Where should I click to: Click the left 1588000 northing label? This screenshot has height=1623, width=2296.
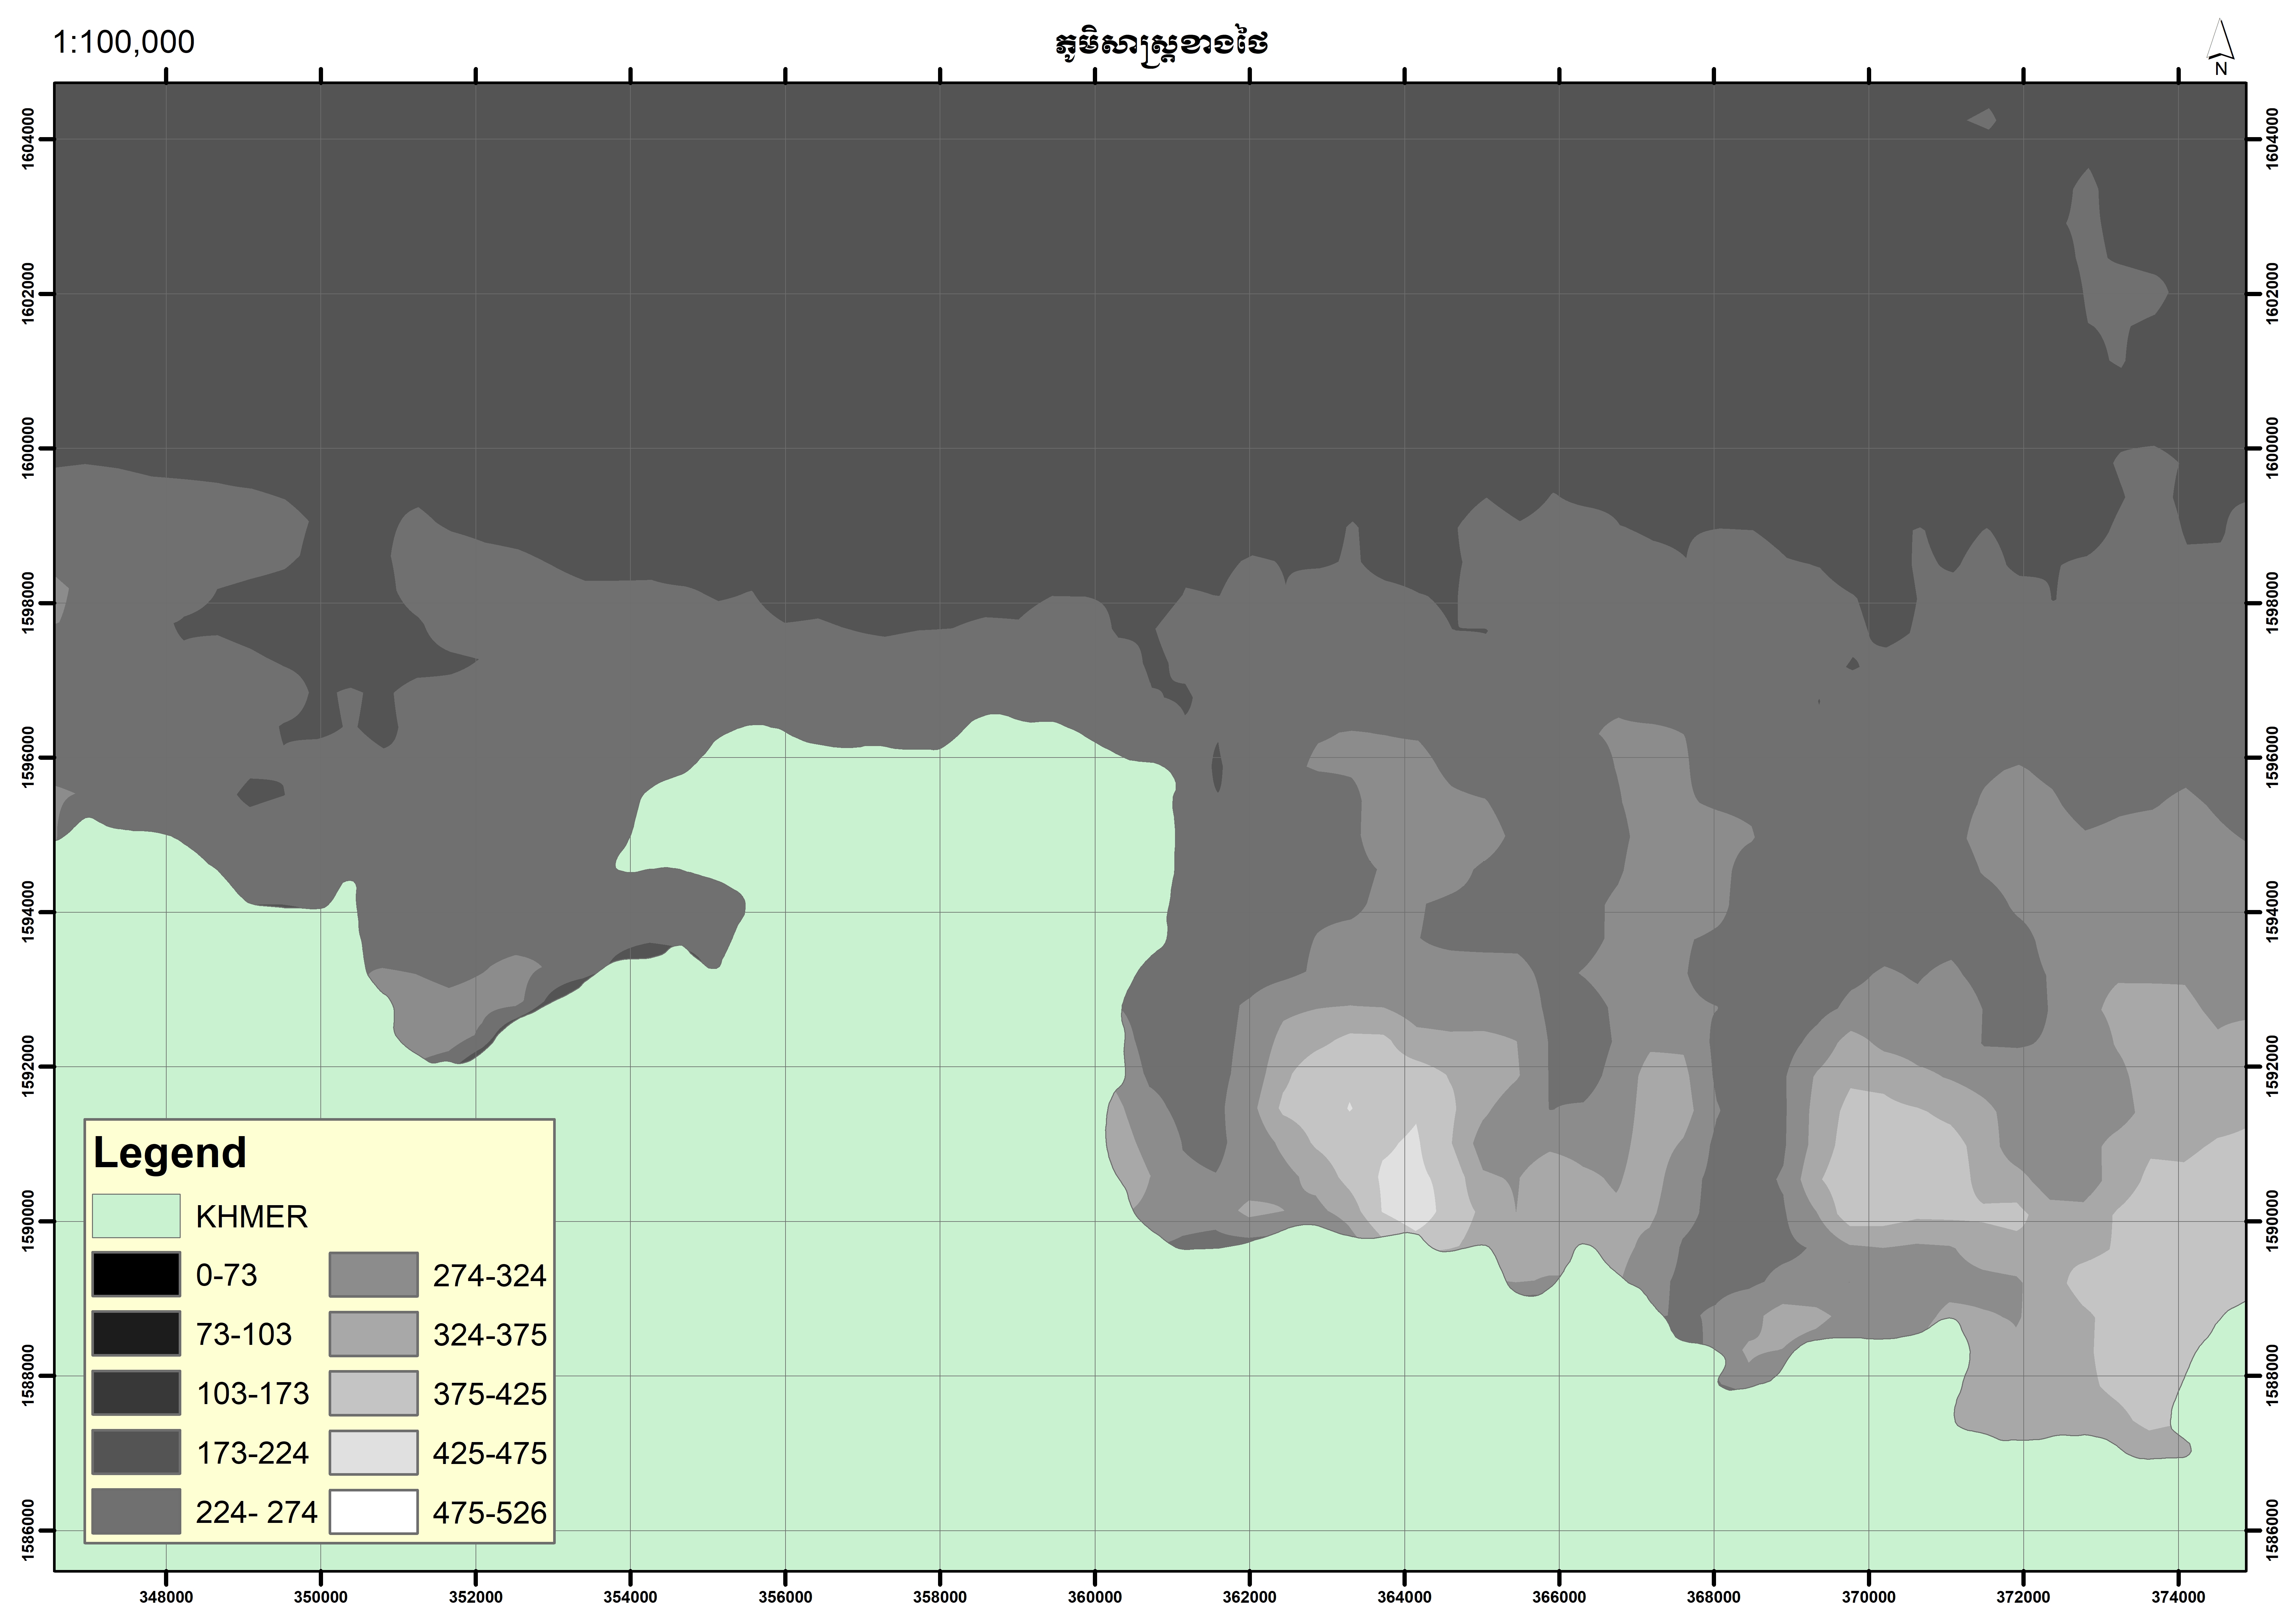[28, 1376]
